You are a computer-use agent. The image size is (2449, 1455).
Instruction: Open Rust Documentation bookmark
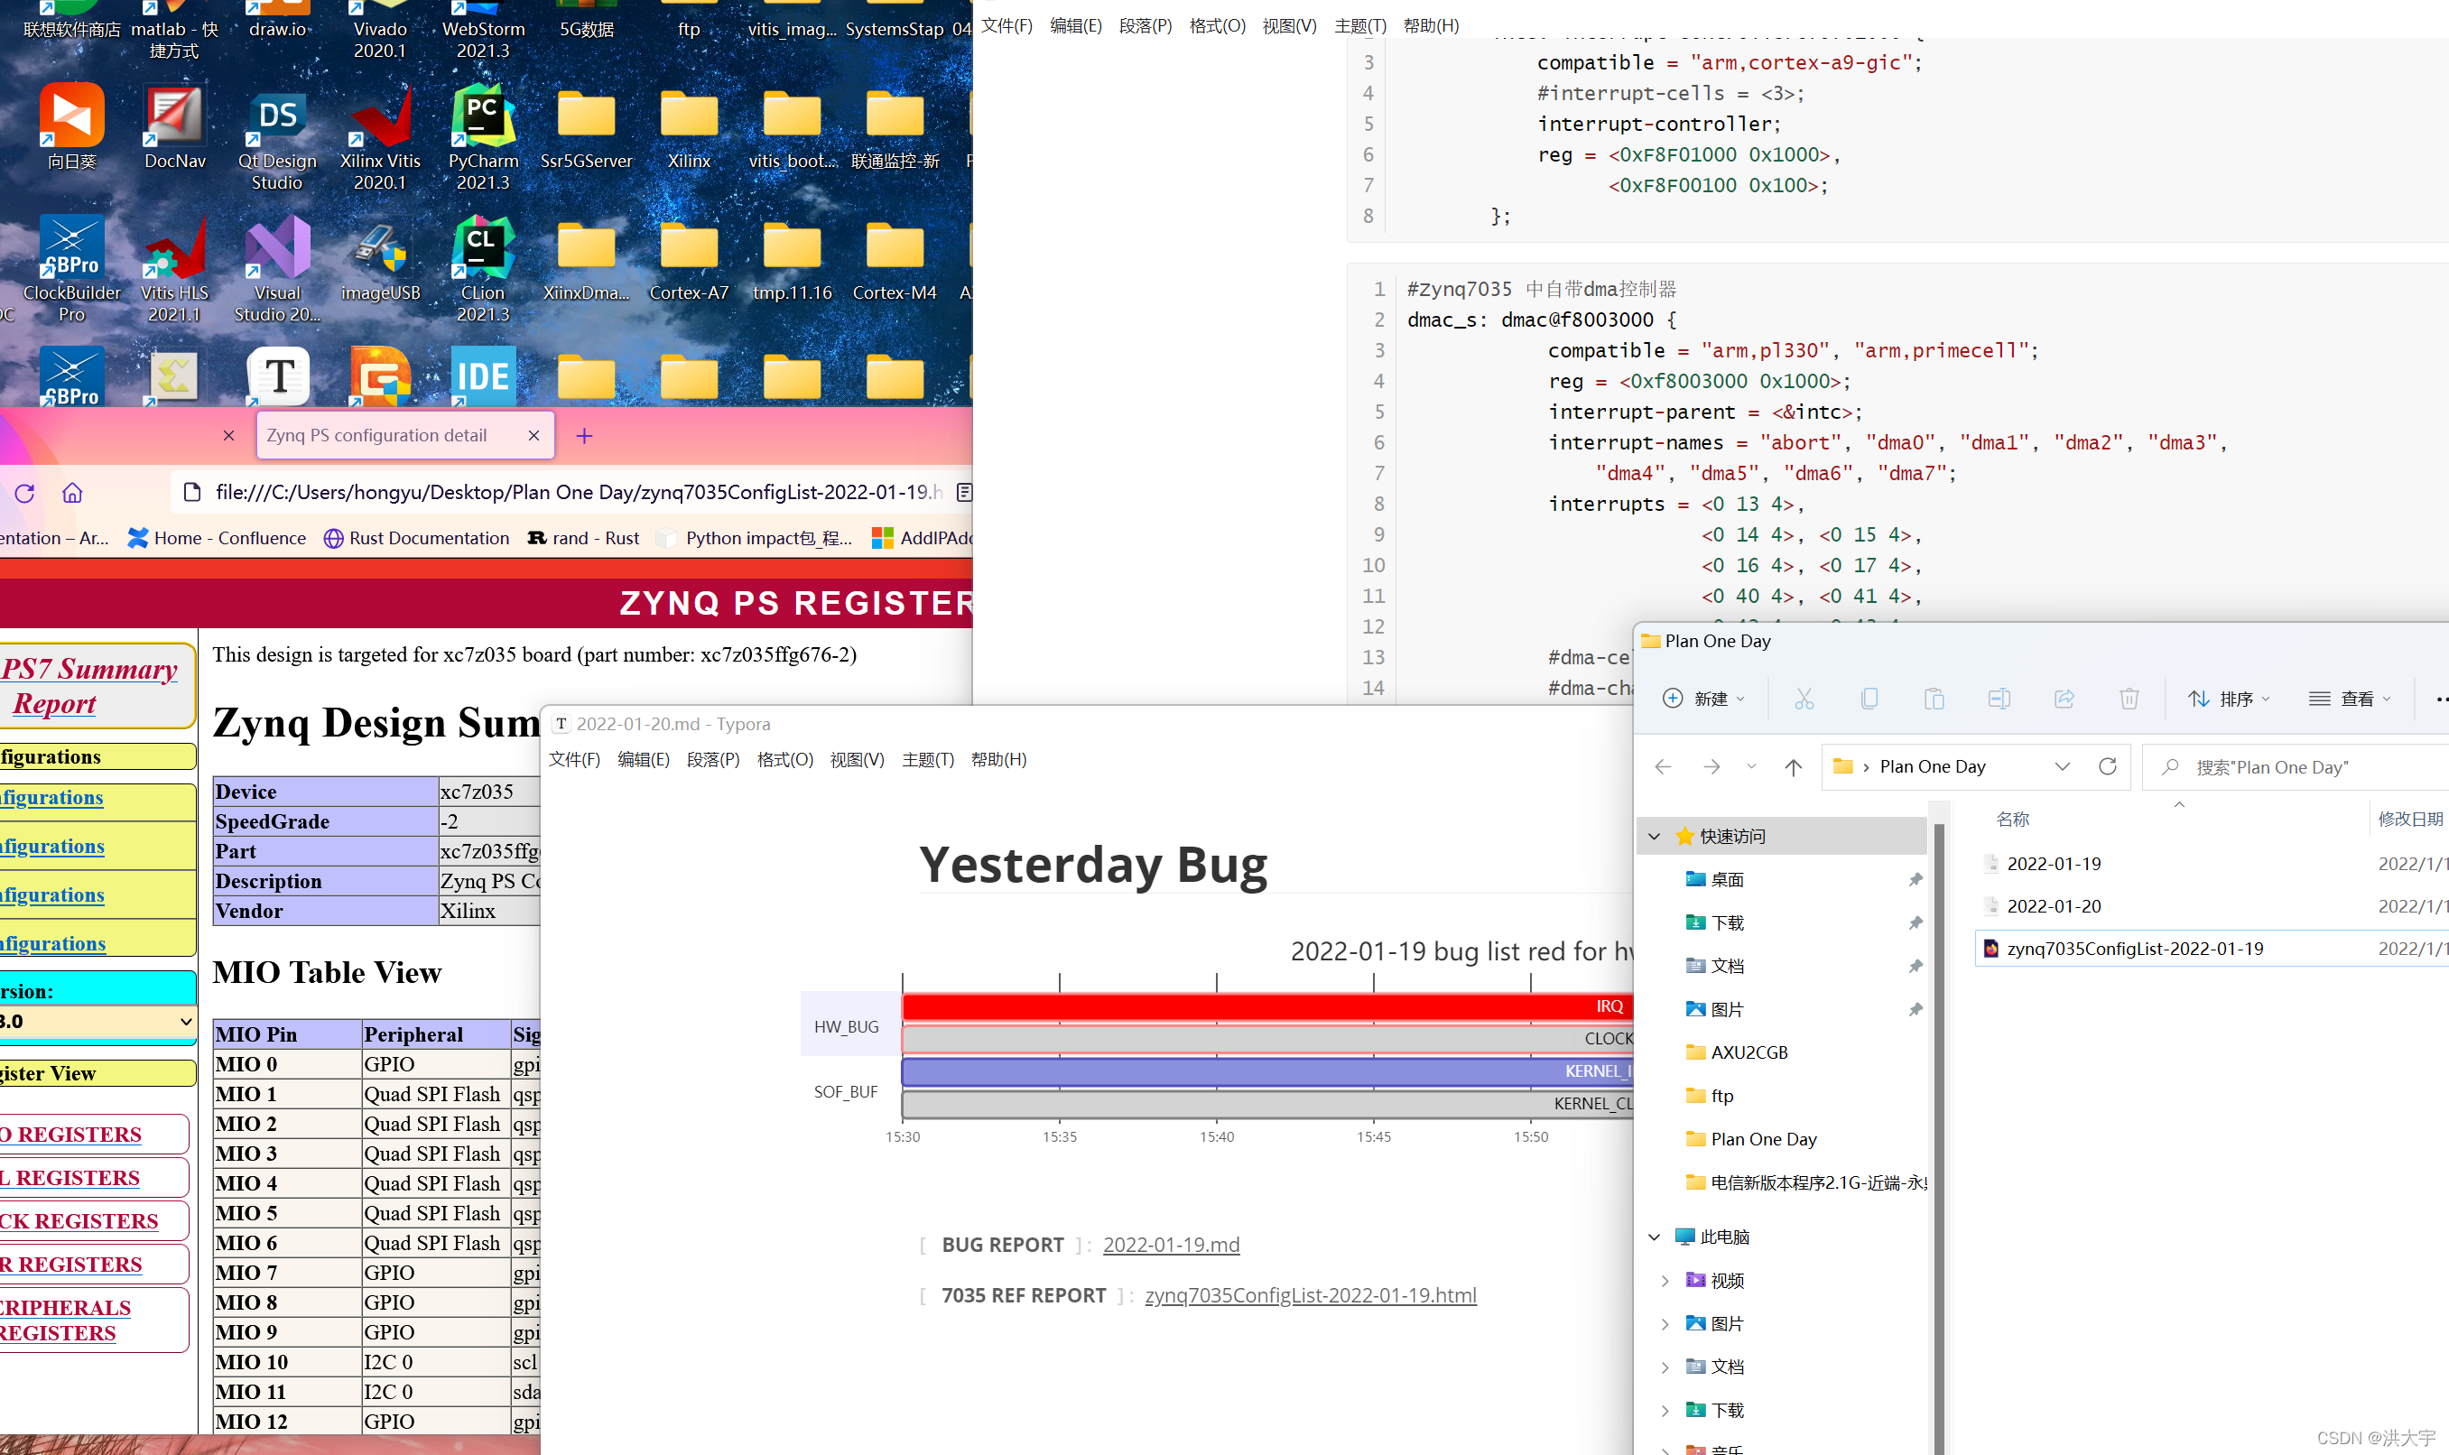417,538
